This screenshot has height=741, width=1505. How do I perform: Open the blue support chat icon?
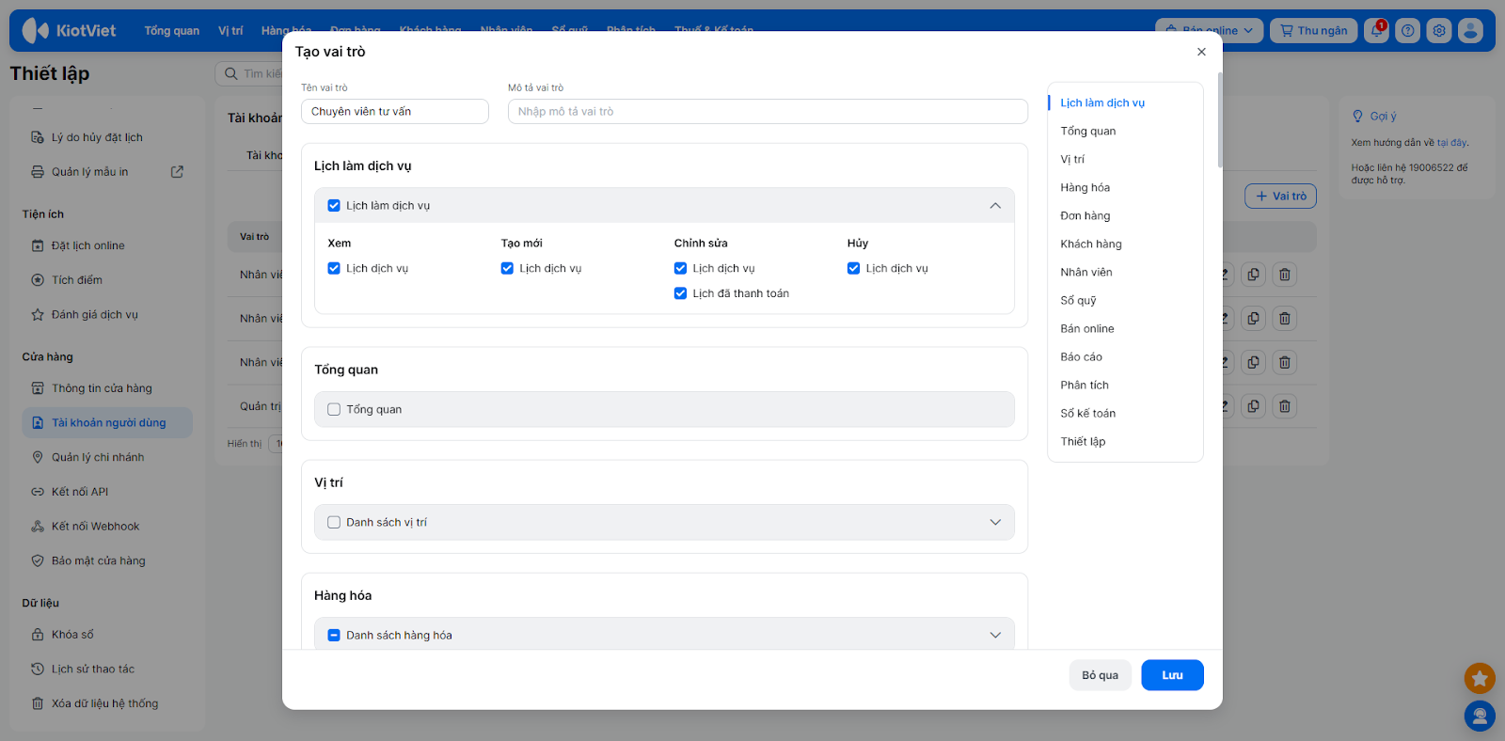point(1480,717)
